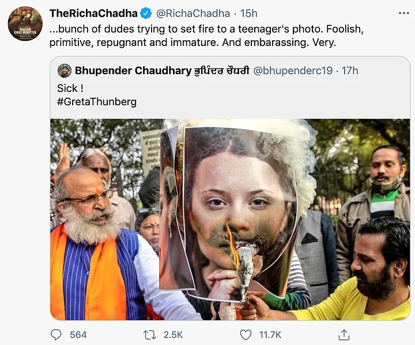Open the TheRichaChadha display name

(93, 13)
